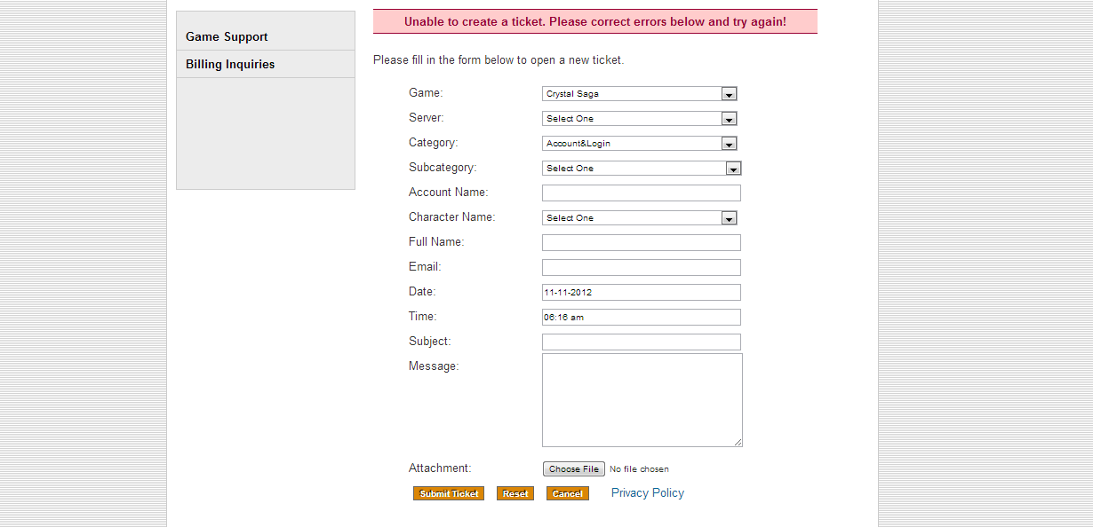The image size is (1093, 527).
Task: Click the Account Name text field
Action: tap(641, 193)
